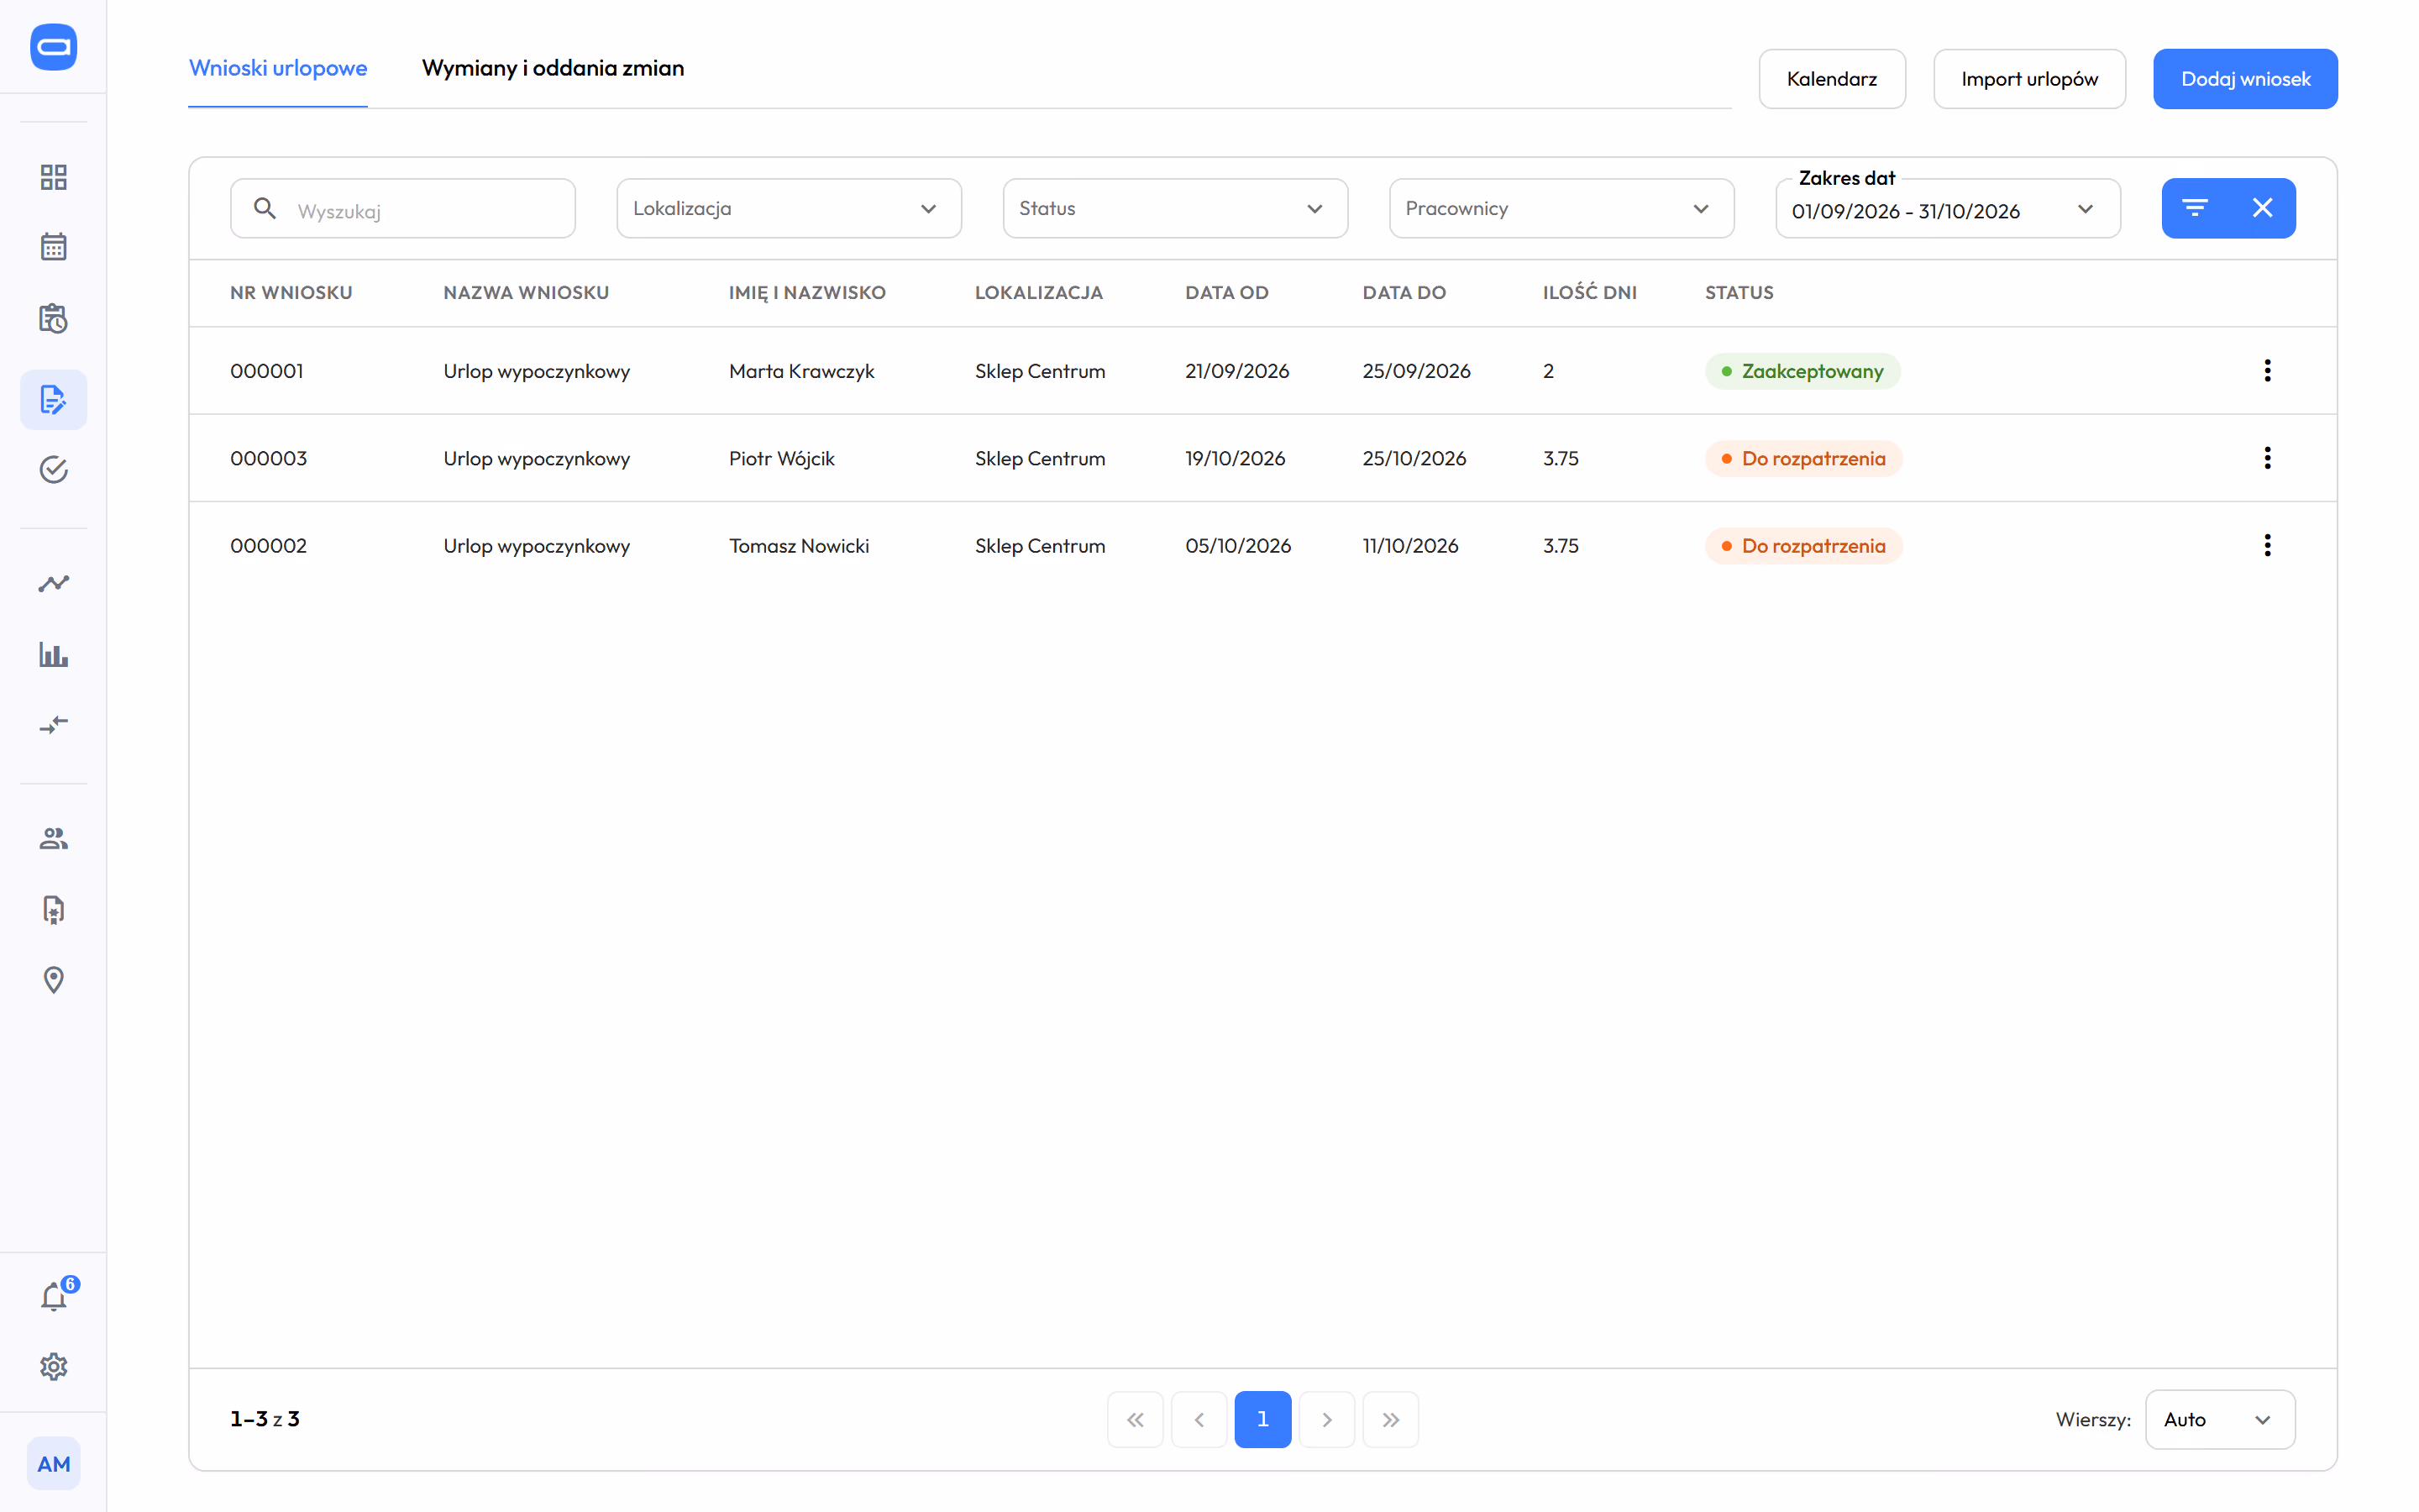Go to the previous page arrow
This screenshot has width=2419, height=1512.
pos(1199,1419)
